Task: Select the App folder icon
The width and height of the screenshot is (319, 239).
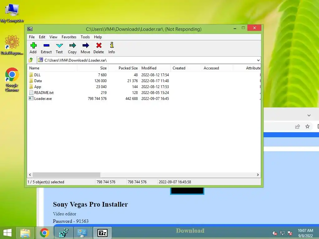Action: (31, 87)
